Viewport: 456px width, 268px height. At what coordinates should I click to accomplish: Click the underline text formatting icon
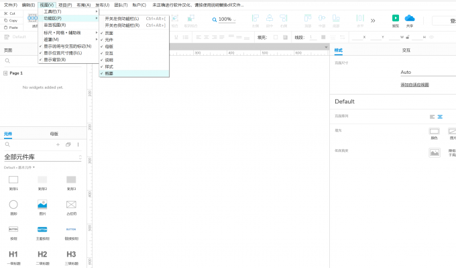176,37
